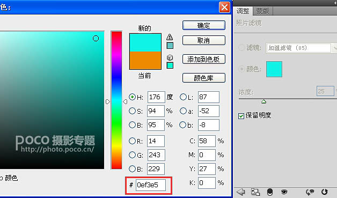This screenshot has width=337, height=198.
Task: Click the 添加到色板 button
Action: pos(204,59)
